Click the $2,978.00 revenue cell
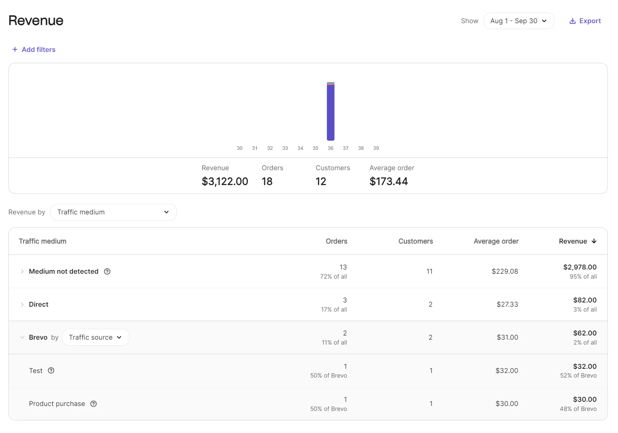The image size is (618, 433). (x=580, y=267)
